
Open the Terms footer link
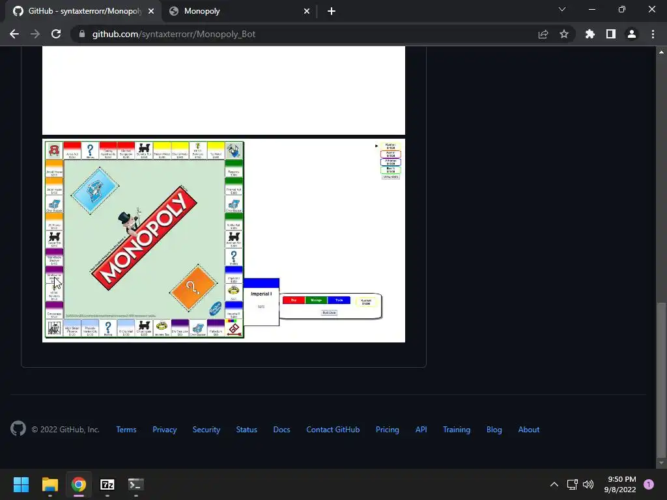pos(126,430)
